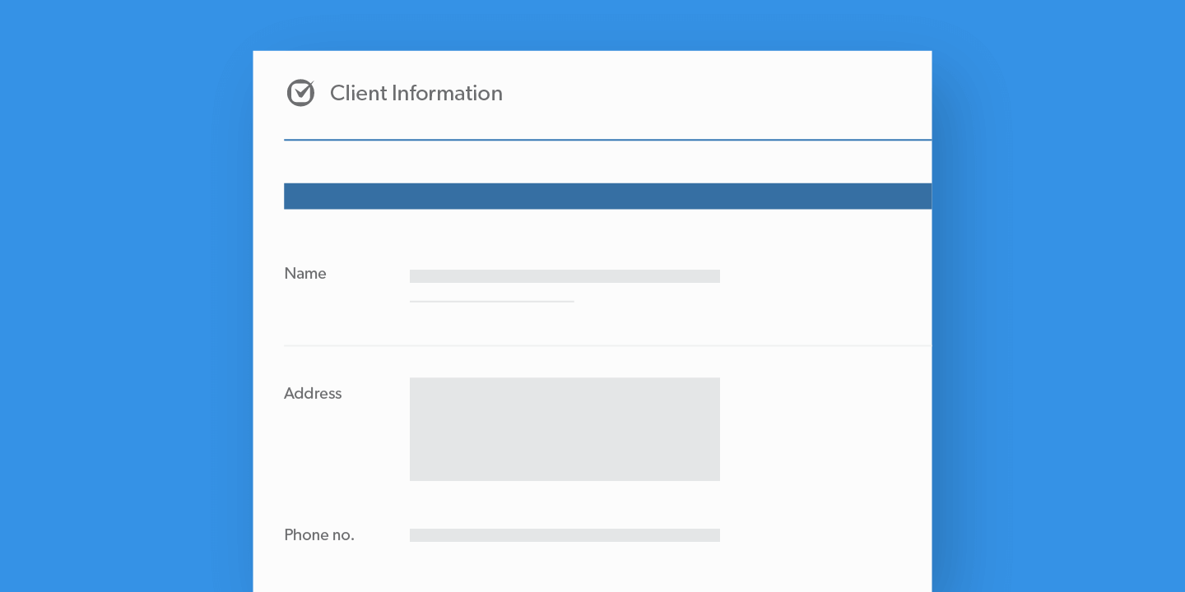This screenshot has height=592, width=1185.
Task: Click the Client Information heading
Action: point(416,93)
